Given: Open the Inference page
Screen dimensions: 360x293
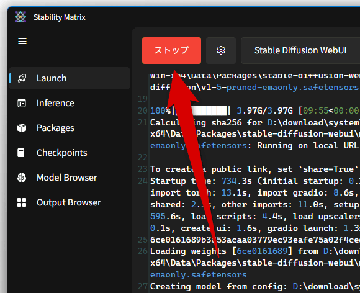Looking at the screenshot, I should (x=70, y=103).
